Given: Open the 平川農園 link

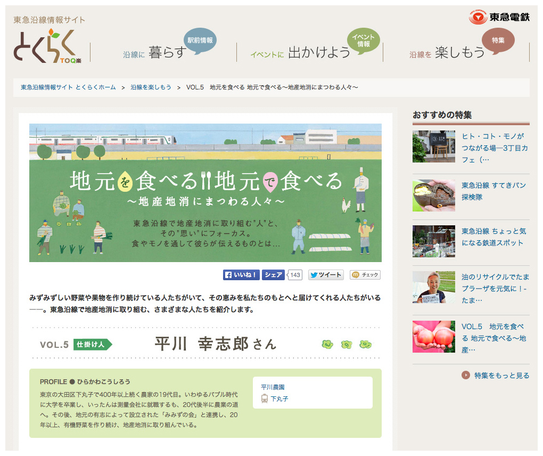Looking at the screenshot, I should point(273,387).
